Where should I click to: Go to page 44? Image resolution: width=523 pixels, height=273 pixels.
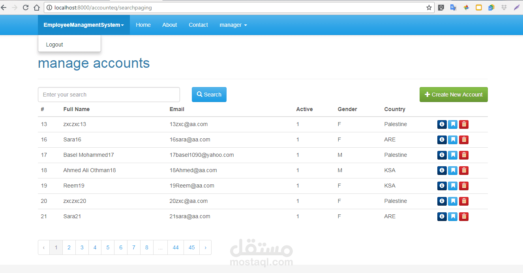176,247
